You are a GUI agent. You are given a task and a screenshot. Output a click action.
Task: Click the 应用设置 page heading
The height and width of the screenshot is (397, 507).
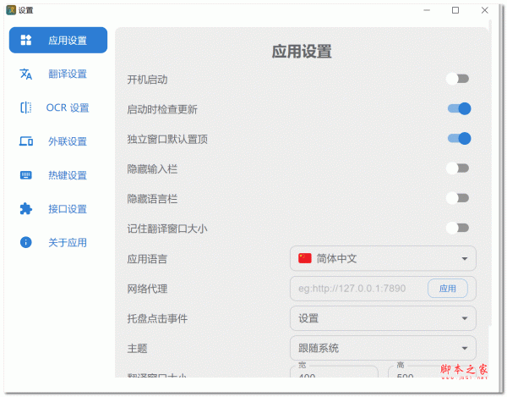point(302,52)
